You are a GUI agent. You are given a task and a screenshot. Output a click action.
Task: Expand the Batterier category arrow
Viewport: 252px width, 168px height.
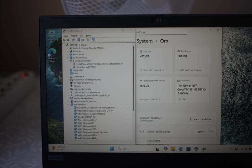tap(67, 51)
